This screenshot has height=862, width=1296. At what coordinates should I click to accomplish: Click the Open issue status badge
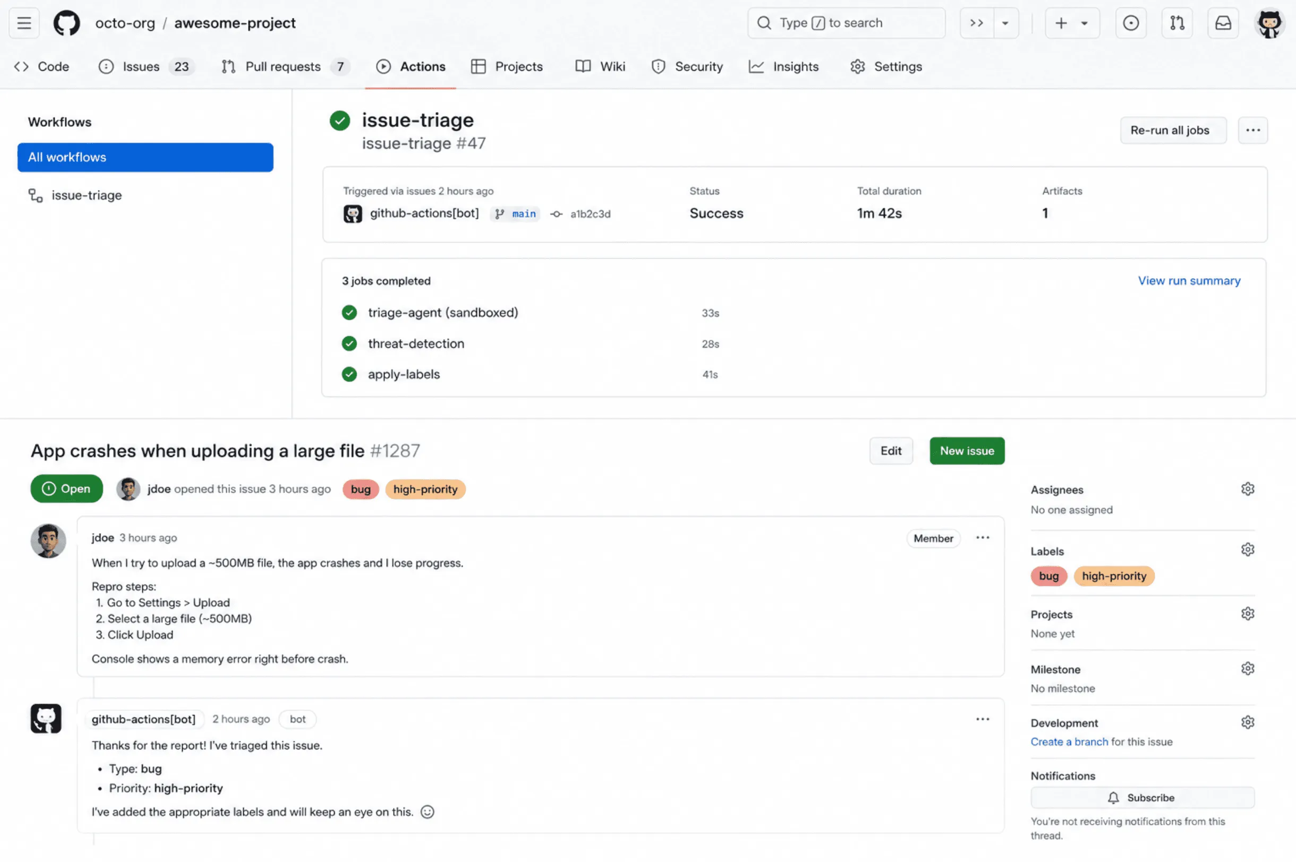click(66, 489)
